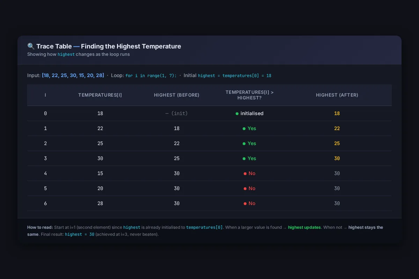Select the TEMPERATURES[I] column header
Screen dimensions: 419x279
[100, 95]
